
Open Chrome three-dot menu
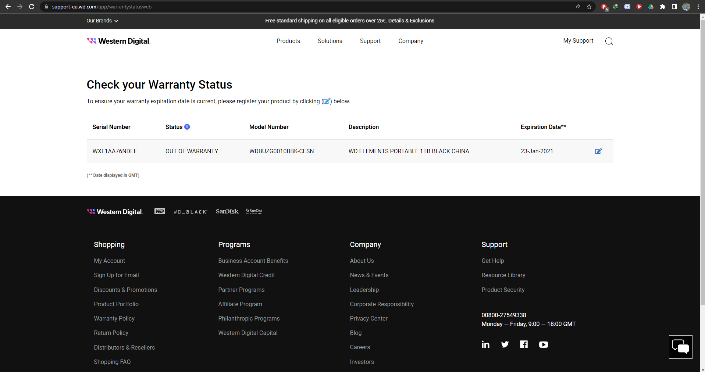(x=698, y=7)
